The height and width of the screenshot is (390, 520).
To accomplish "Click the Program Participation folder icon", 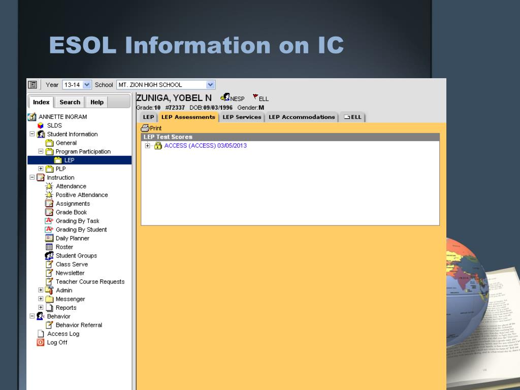I will [x=49, y=151].
